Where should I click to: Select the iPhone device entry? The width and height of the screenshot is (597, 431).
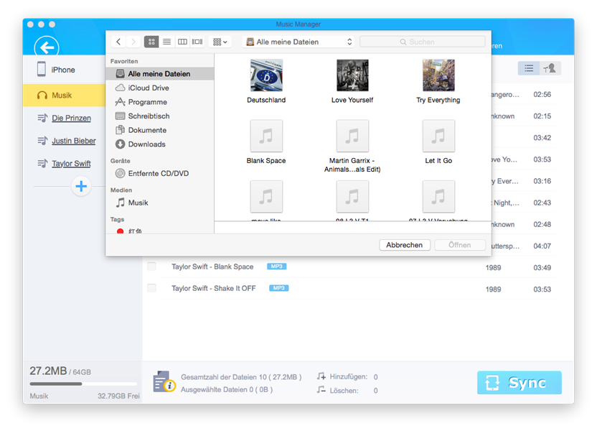(56, 70)
